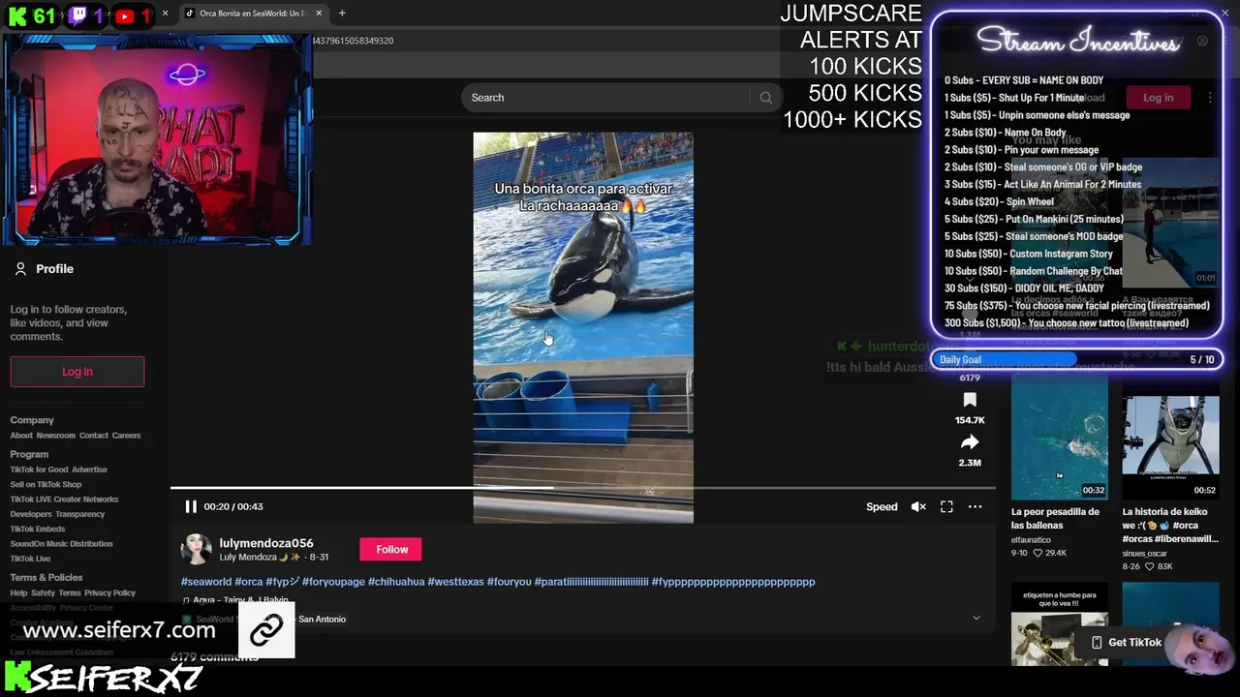Open the top-right three-dot menu
Viewport: 1240px width, 697px height.
1210,98
